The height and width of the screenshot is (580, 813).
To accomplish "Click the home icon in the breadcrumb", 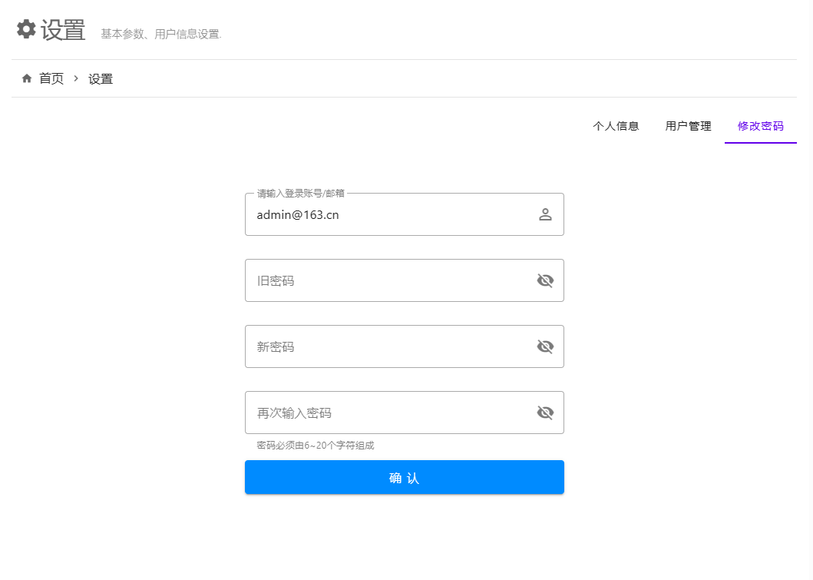I will (27, 78).
